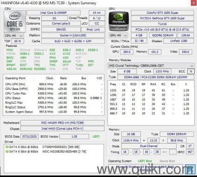Select the CT500MX500SSD1 [500 GB] drive entry
Screen dimensions: 197x177
coord(61,147)
